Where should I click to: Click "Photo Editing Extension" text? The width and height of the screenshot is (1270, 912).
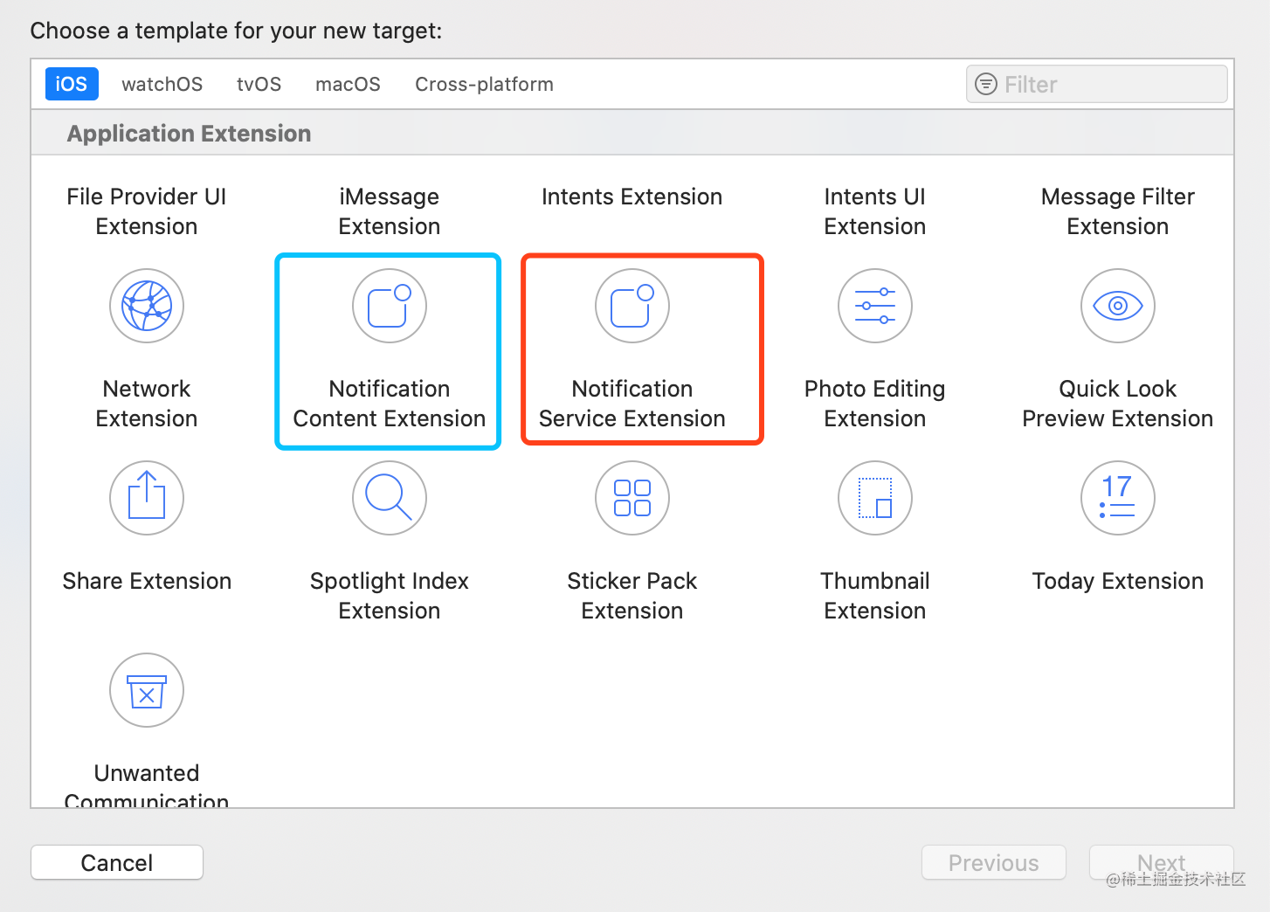(x=875, y=404)
